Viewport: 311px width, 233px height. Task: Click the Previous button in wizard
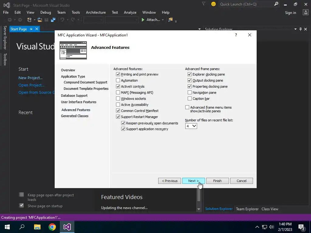click(169, 181)
